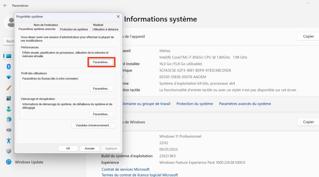Open Contrat de services Microsoft link

(126, 169)
